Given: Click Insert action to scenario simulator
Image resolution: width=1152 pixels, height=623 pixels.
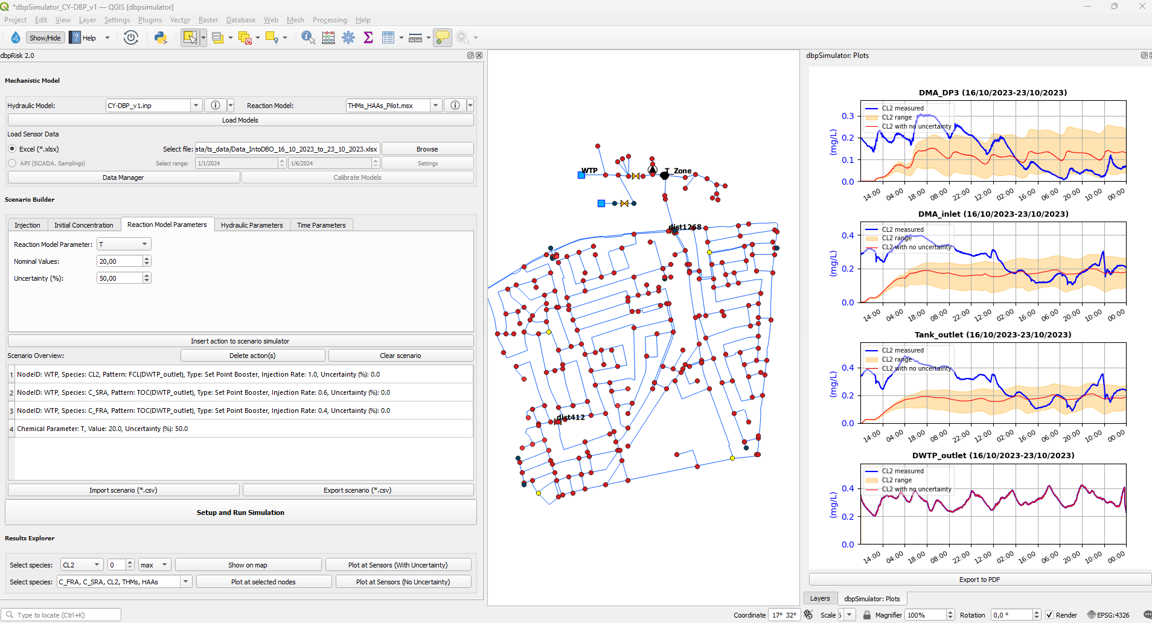Looking at the screenshot, I should pos(240,341).
